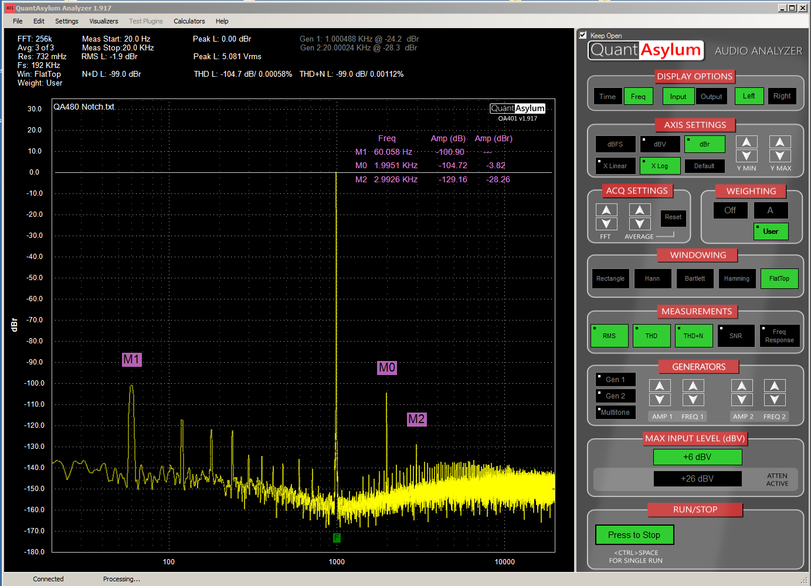The height and width of the screenshot is (586, 811).
Task: Open the Calculators menu
Action: click(189, 21)
